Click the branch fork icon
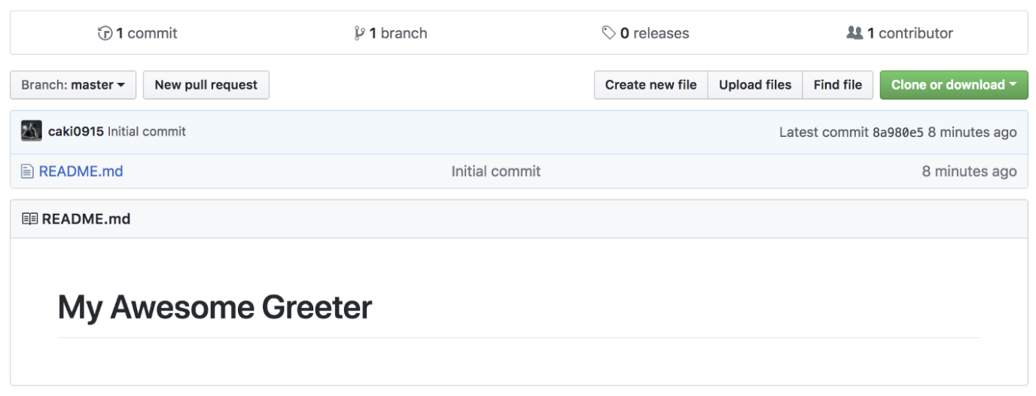This screenshot has height=396, width=1036. pos(359,33)
